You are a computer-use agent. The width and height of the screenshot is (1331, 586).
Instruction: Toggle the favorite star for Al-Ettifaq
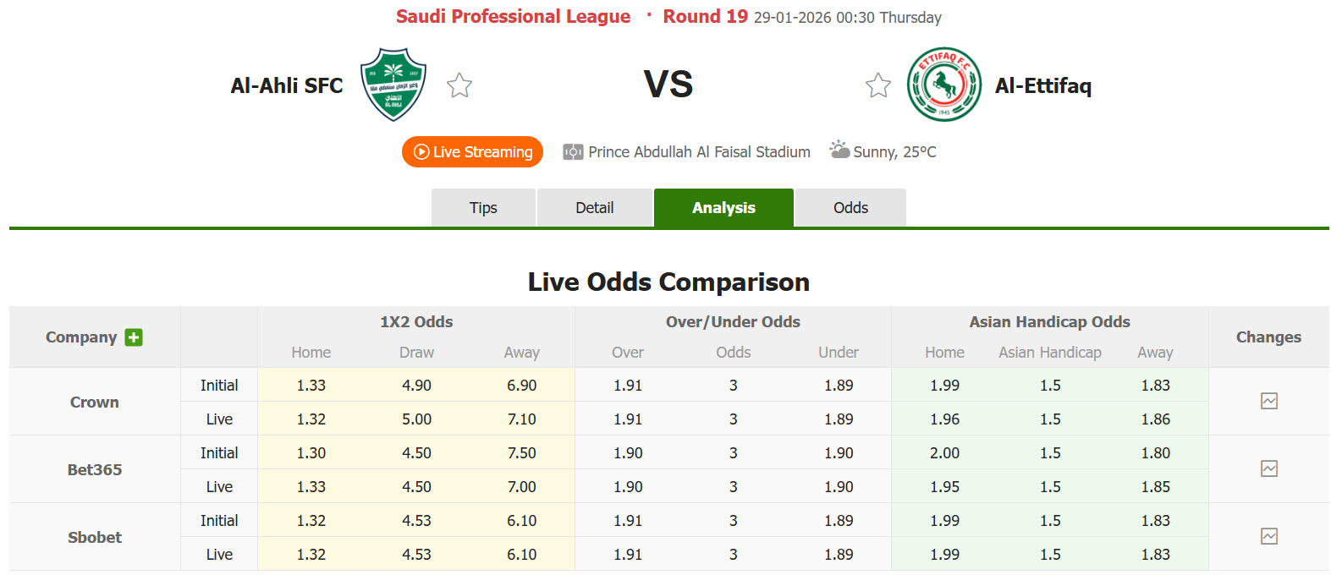pos(877,85)
